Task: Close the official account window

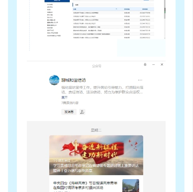Action: point(162,65)
